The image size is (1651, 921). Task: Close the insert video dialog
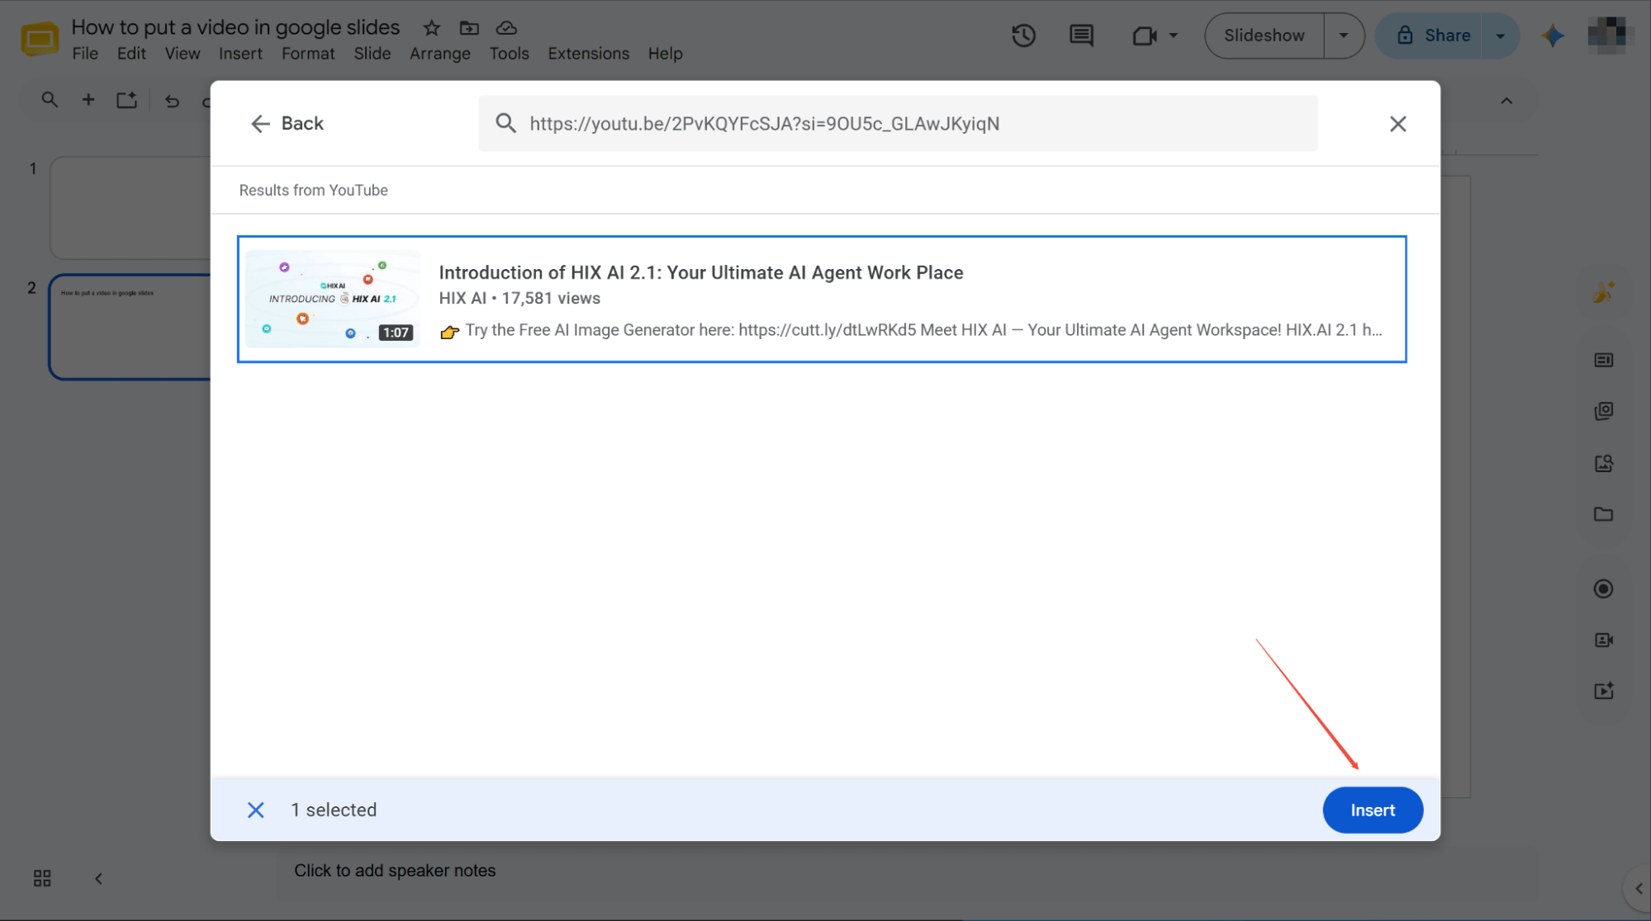pos(1397,124)
